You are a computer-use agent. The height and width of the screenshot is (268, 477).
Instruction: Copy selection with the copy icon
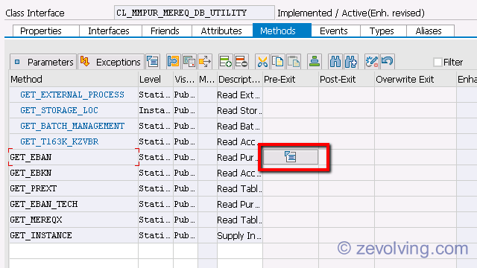coord(278,62)
